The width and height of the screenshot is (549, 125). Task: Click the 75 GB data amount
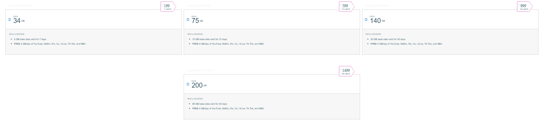click(x=197, y=20)
